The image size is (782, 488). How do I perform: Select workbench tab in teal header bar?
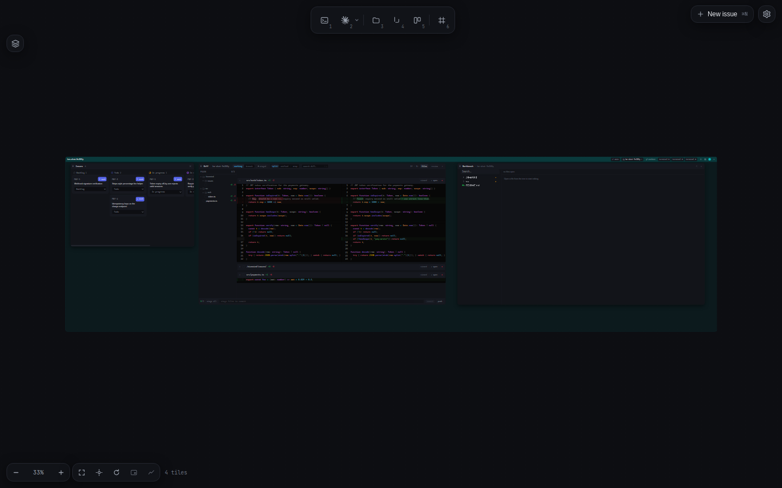coord(651,159)
